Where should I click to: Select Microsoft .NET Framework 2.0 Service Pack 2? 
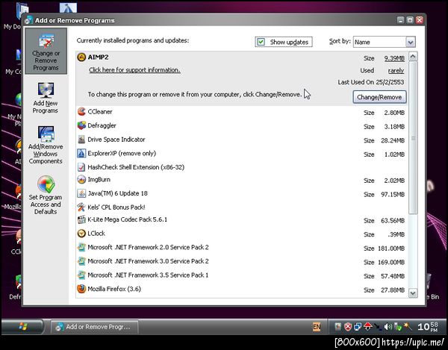point(242,248)
